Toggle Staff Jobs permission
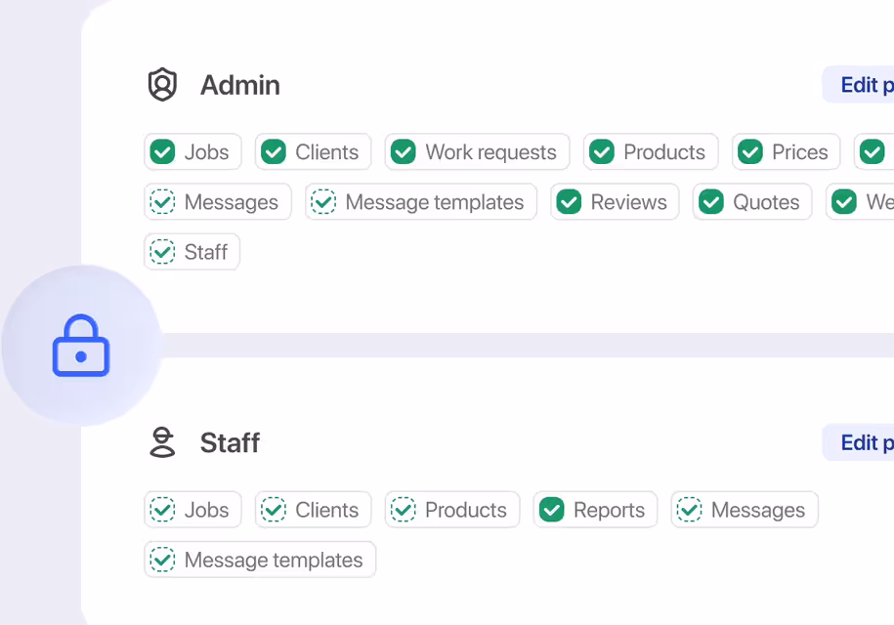 pyautogui.click(x=192, y=510)
